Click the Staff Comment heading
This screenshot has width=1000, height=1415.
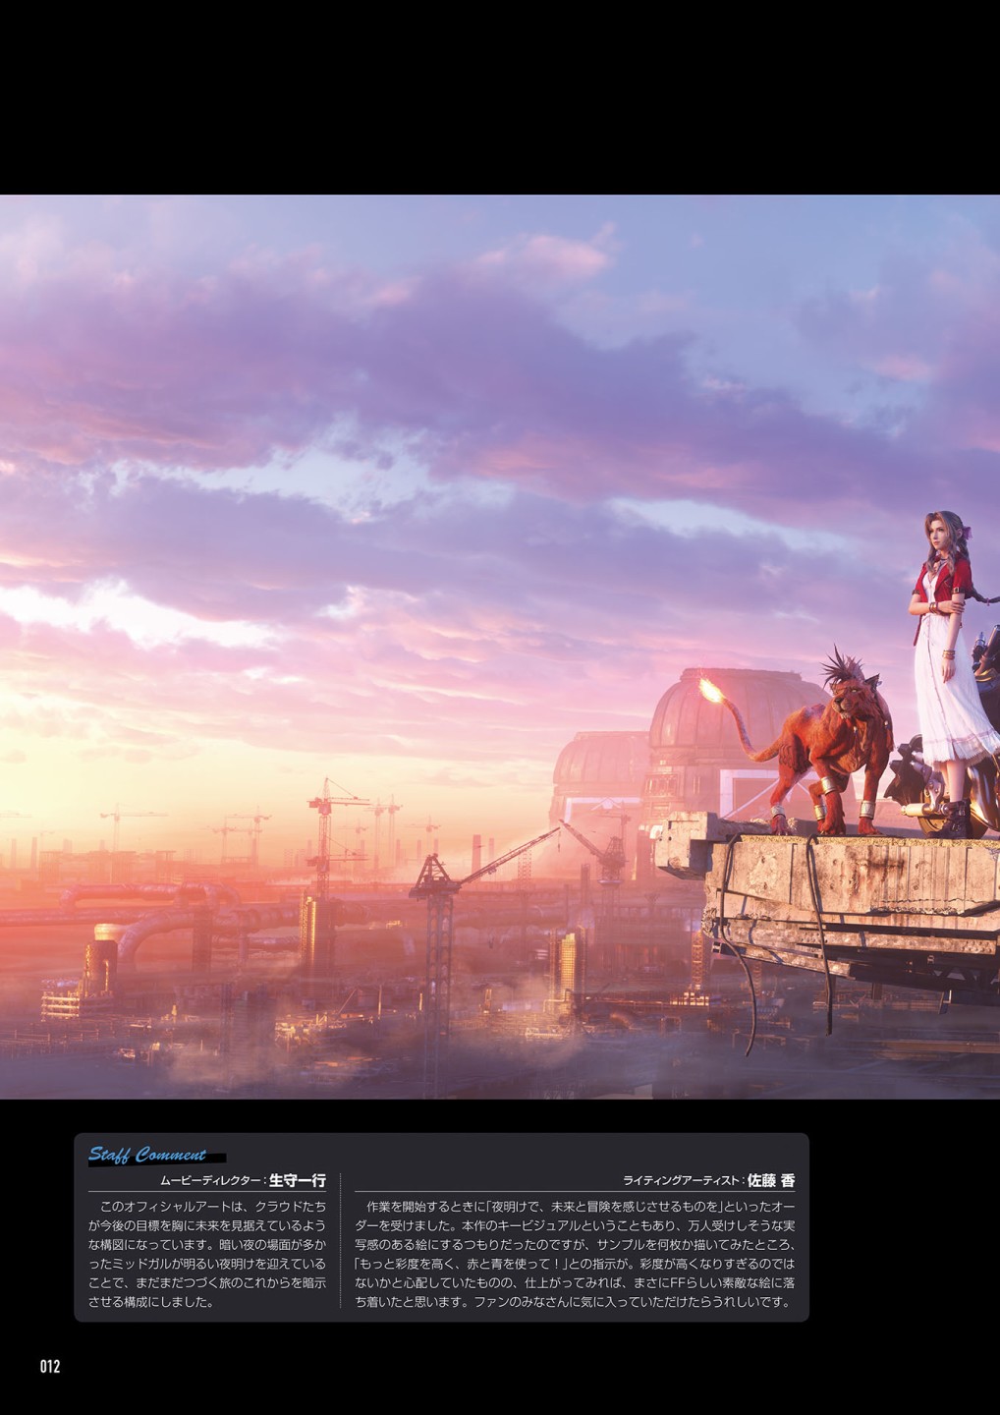(x=147, y=1155)
